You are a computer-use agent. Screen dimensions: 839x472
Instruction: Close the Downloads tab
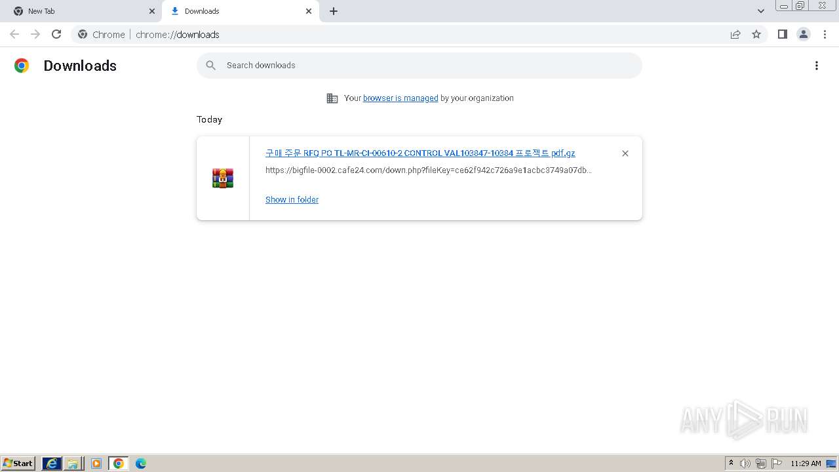[x=309, y=11]
